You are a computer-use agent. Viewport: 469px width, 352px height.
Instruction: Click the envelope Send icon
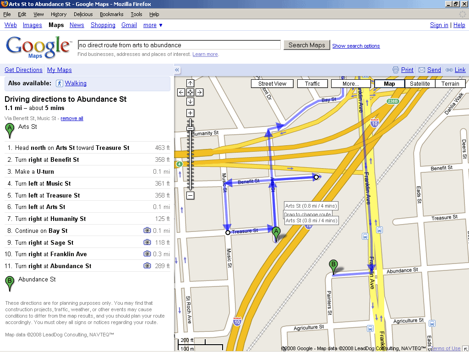(x=422, y=70)
